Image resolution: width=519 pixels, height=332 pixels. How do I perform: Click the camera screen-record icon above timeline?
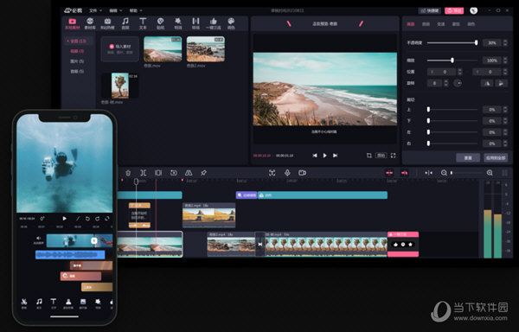click(302, 173)
